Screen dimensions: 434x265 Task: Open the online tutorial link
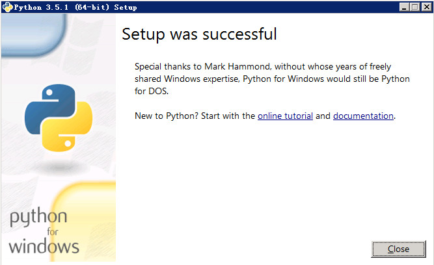point(285,116)
